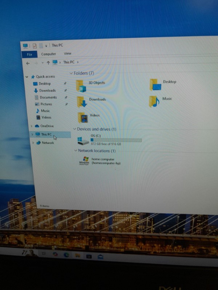Switch to the Computer ribbon tab
This screenshot has width=218, height=290.
(48, 54)
